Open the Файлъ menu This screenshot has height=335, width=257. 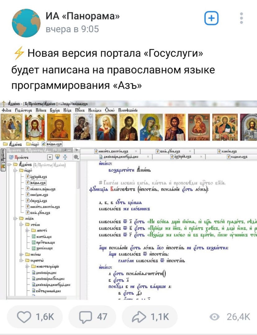pos(7,110)
